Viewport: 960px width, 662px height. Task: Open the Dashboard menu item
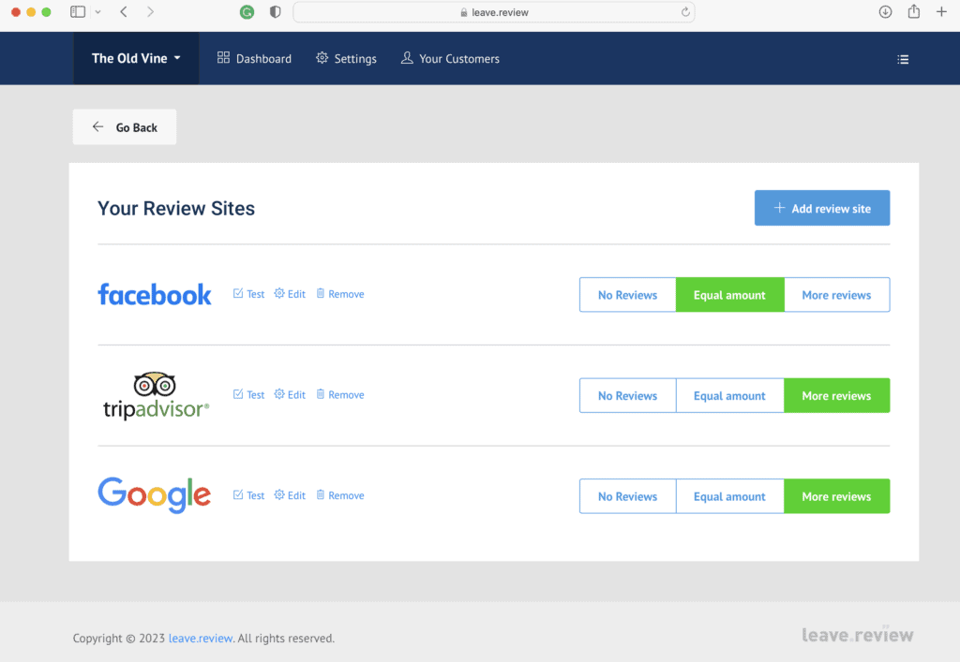pos(254,59)
